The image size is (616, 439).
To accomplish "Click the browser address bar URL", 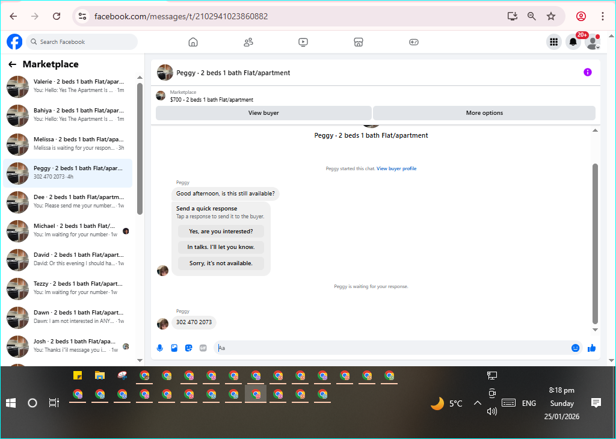I will pyautogui.click(x=181, y=16).
